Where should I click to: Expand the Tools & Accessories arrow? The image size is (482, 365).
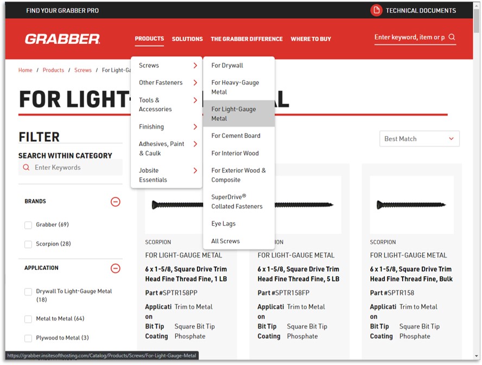(195, 100)
